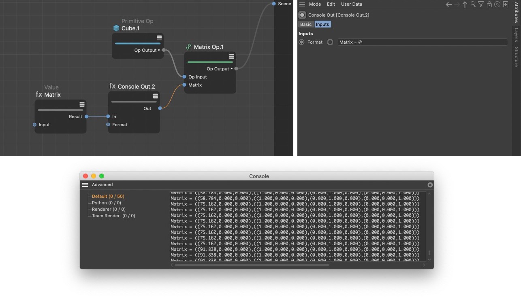Image resolution: width=521 pixels, height=299 pixels.
Task: Open the Console window hamburger menu
Action: click(85, 185)
